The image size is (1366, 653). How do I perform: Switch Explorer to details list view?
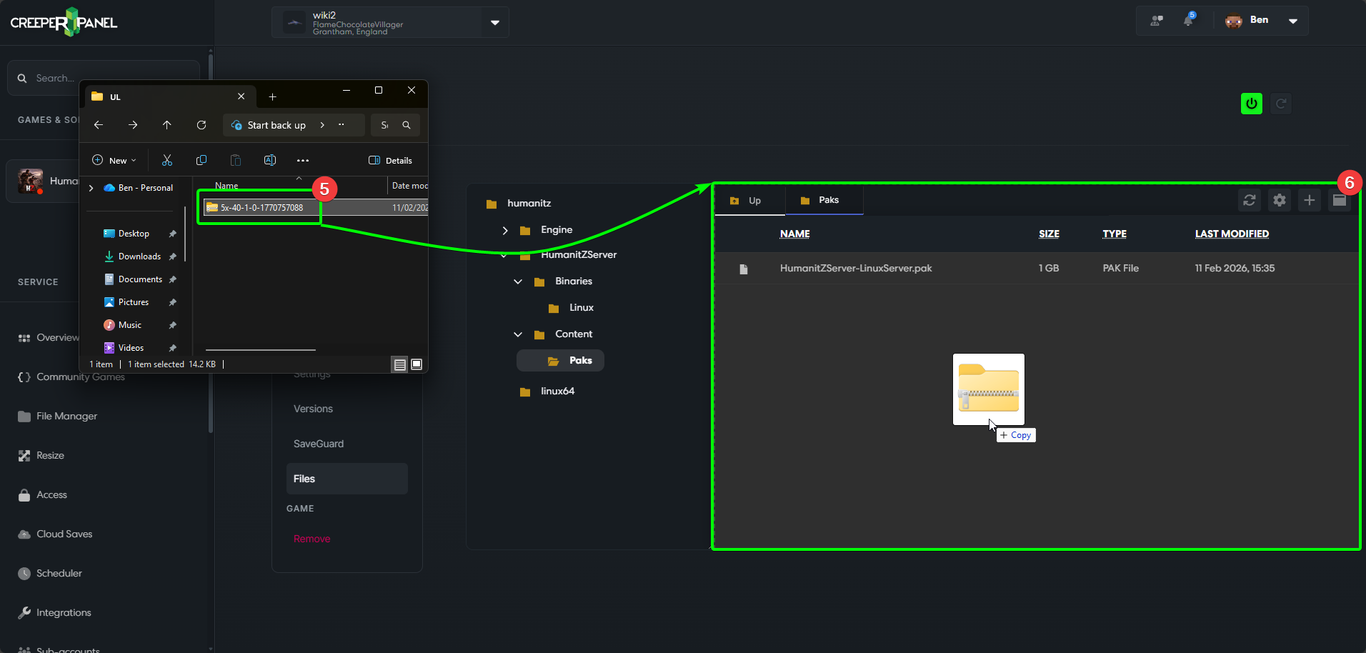pos(400,364)
